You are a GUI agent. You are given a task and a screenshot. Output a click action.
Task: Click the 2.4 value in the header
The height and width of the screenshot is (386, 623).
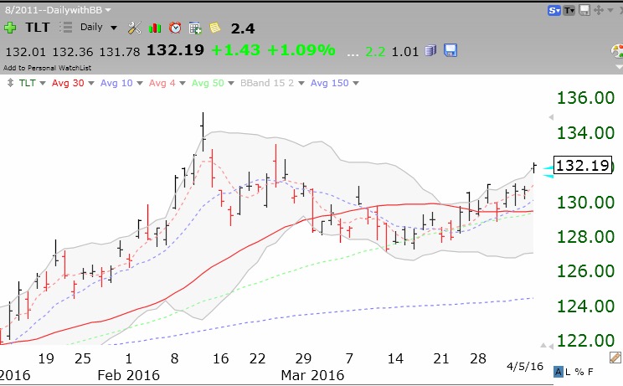pos(243,28)
